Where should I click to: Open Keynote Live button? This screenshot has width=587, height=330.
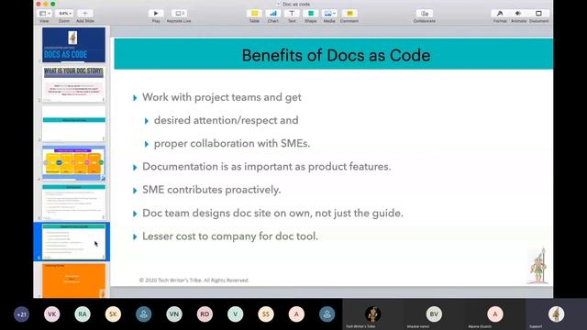(179, 14)
